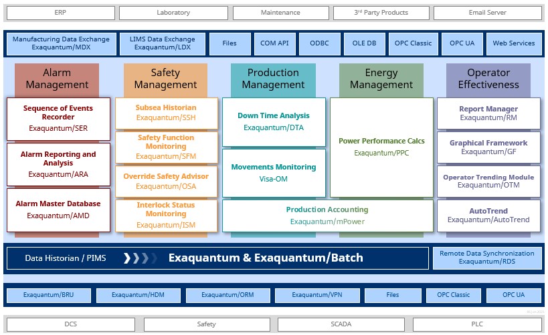Select the COM API box
The height and width of the screenshot is (335, 548).
(275, 43)
